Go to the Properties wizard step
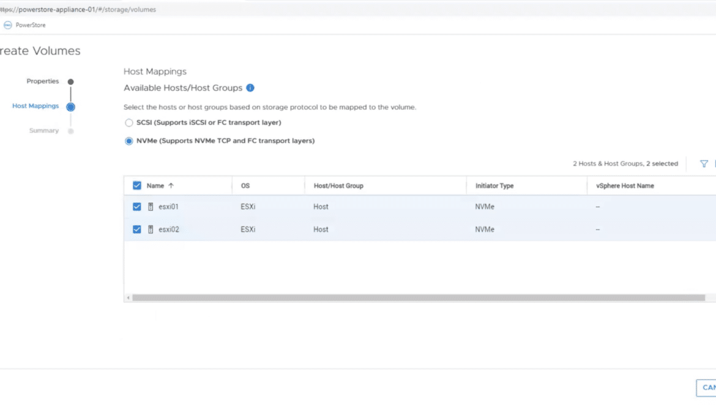Screen dimensions: 716x405 pyautogui.click(x=42, y=81)
